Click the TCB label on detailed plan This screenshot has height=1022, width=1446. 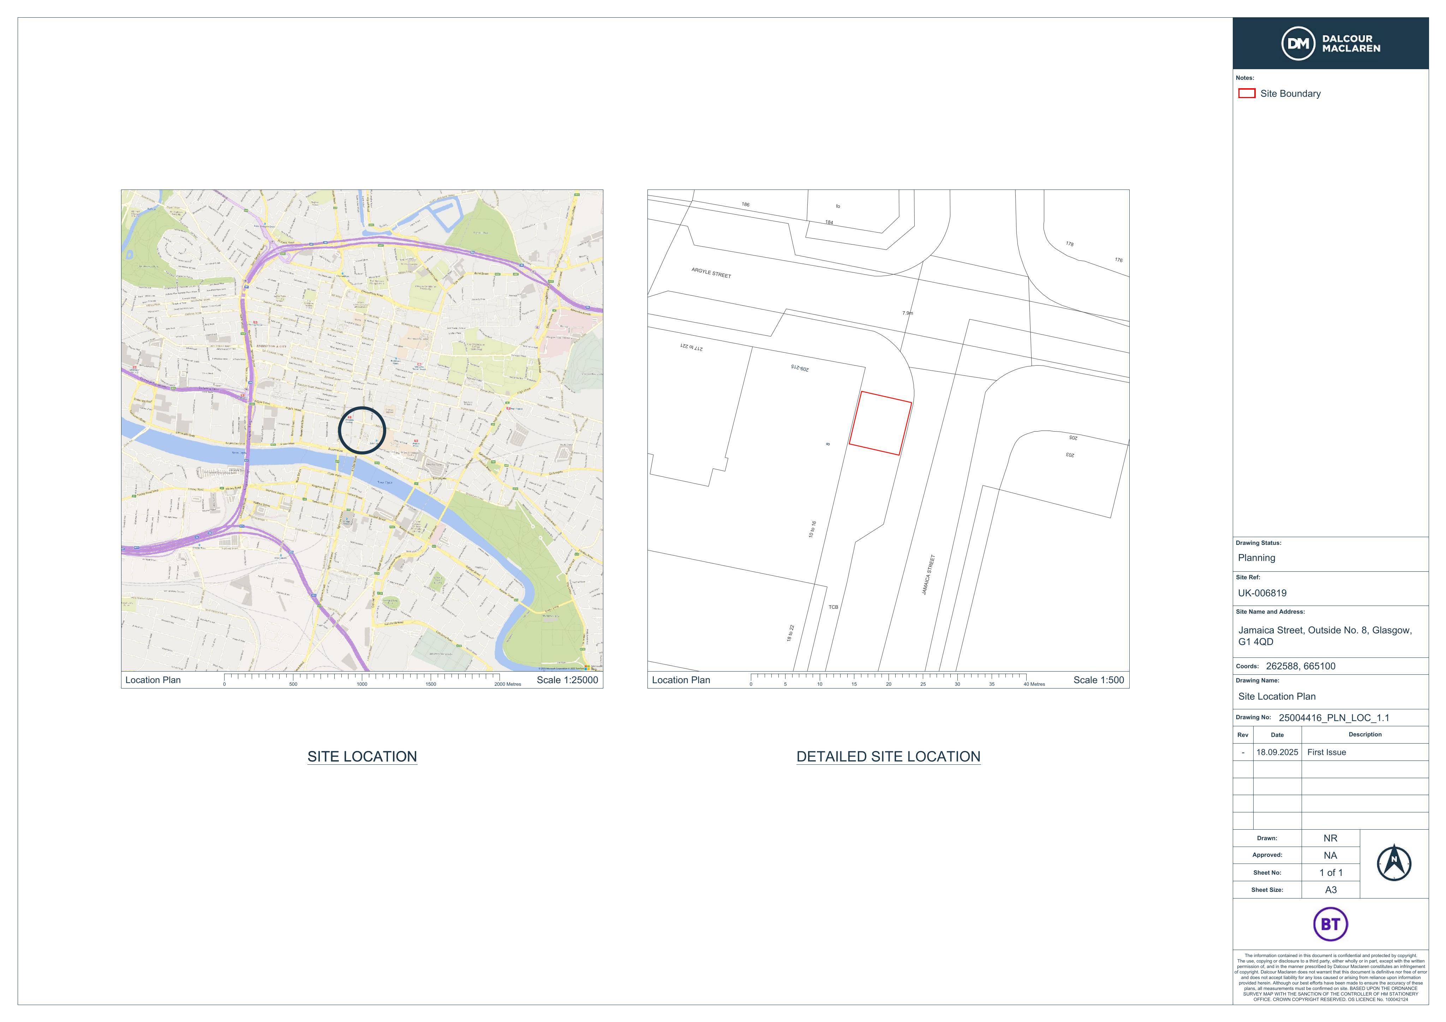(833, 607)
